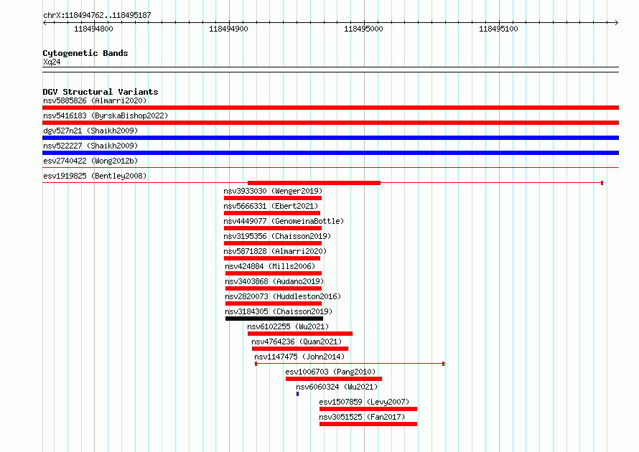
Task: Select the small blue nsv6060324 marker
Action: tap(297, 394)
